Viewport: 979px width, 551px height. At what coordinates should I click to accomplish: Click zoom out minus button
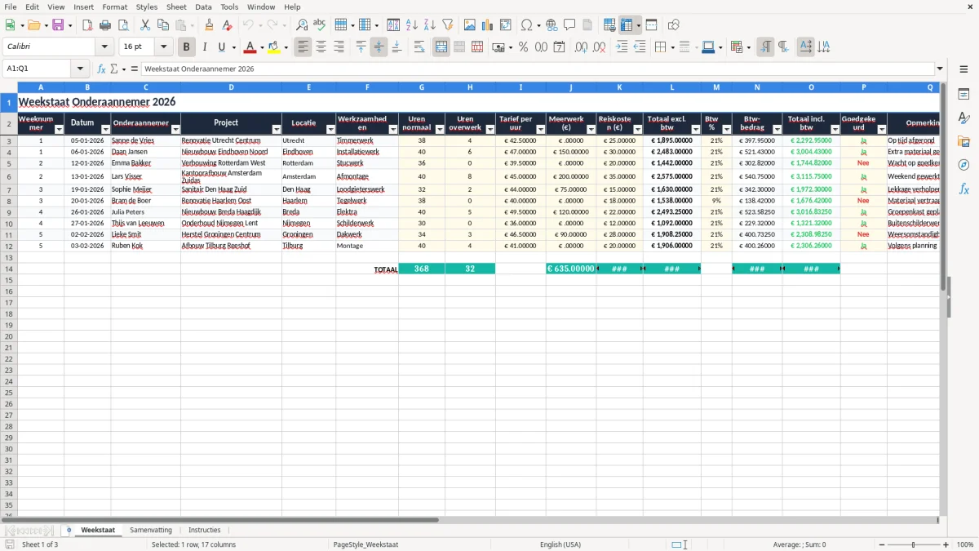click(x=880, y=544)
